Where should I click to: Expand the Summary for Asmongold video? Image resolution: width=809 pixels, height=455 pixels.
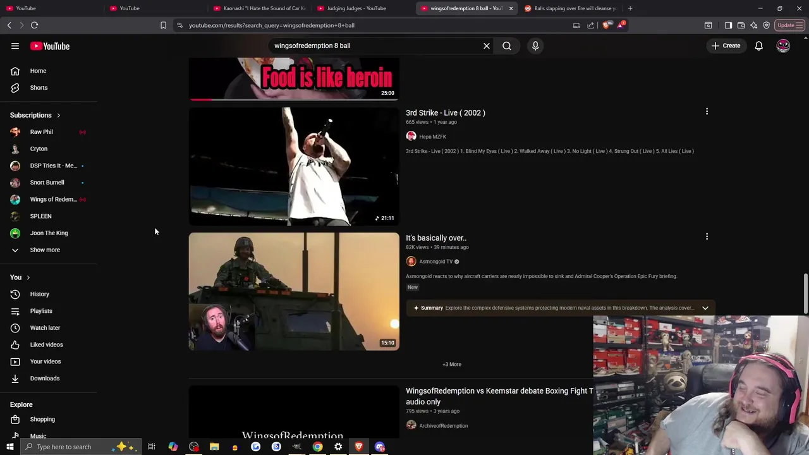705,308
